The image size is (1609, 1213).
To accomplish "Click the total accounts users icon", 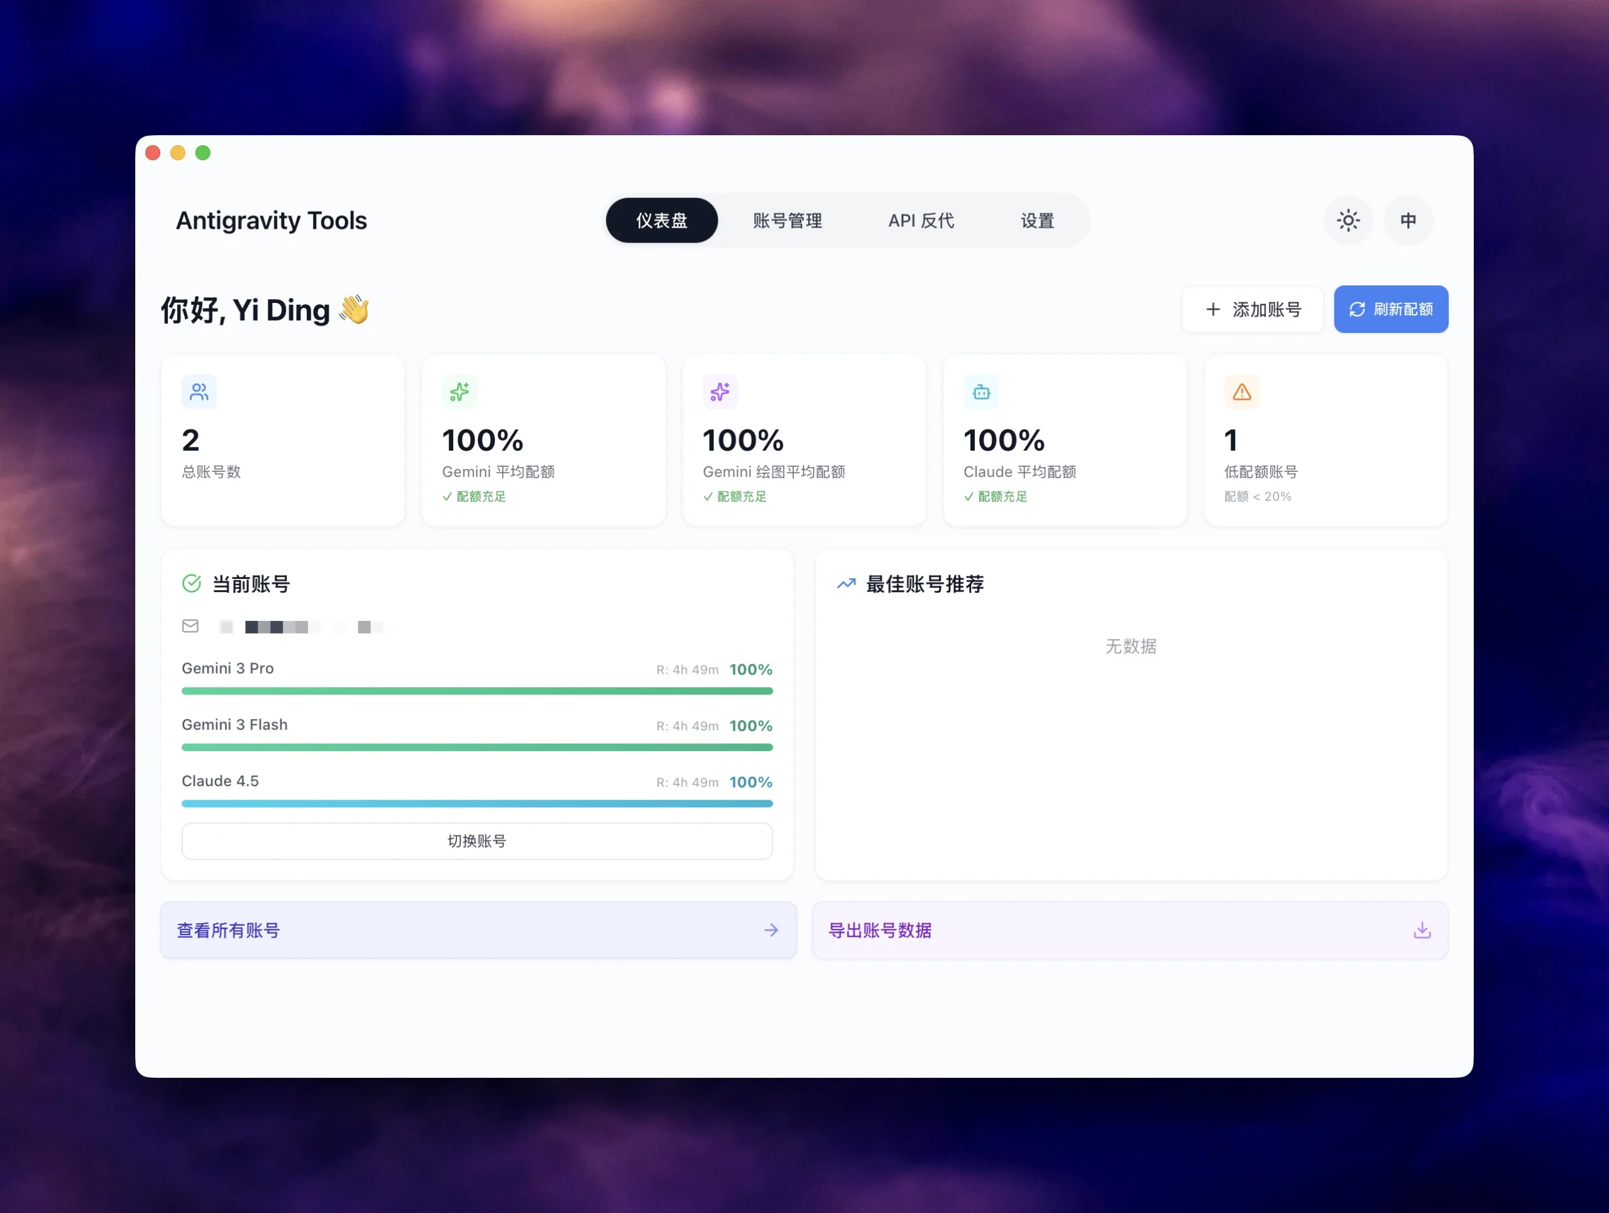I will [198, 392].
